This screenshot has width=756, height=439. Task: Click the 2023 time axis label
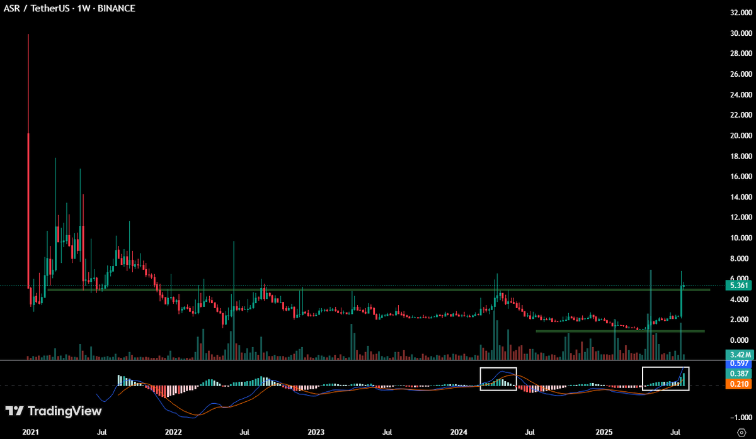[316, 433]
